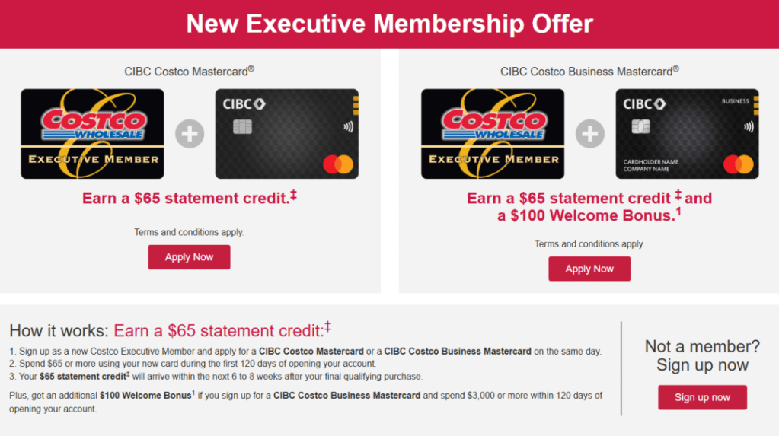
Task: Open Terms and conditions under the Business Mastercard offer
Action: tap(589, 244)
